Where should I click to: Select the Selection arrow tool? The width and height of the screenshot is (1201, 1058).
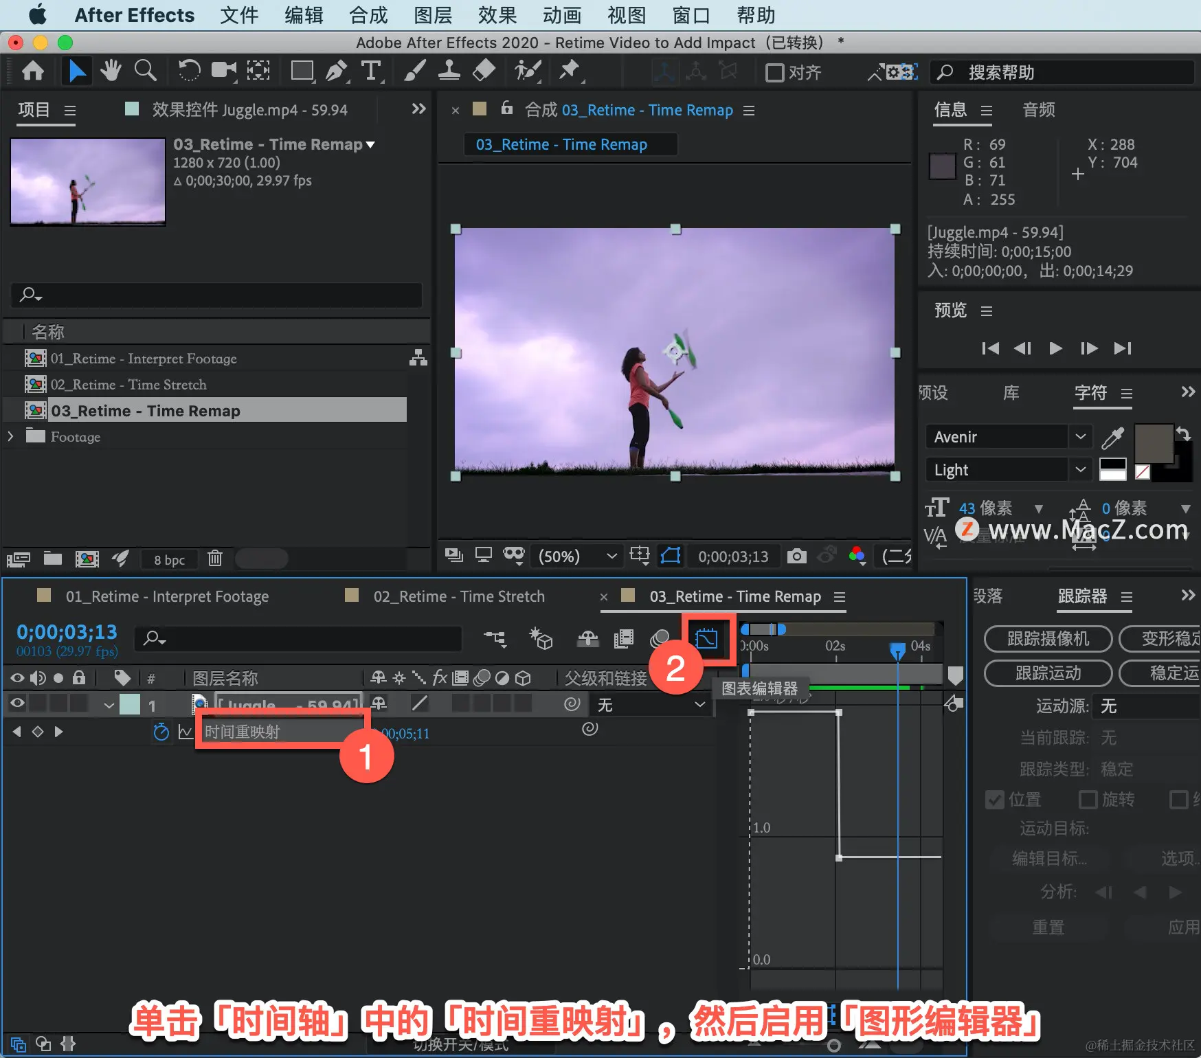[77, 71]
